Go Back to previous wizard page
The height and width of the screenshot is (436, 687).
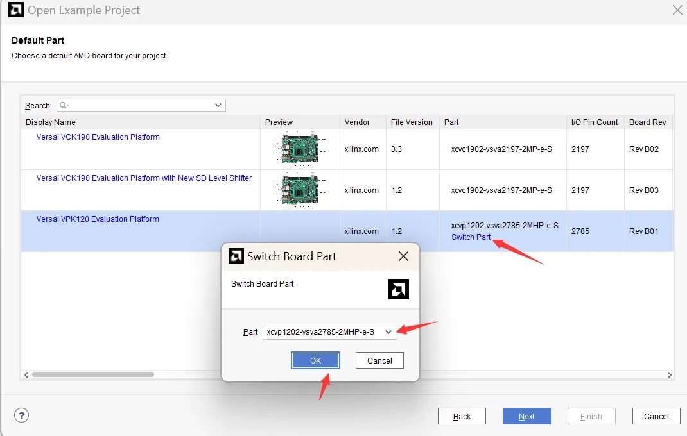click(462, 416)
